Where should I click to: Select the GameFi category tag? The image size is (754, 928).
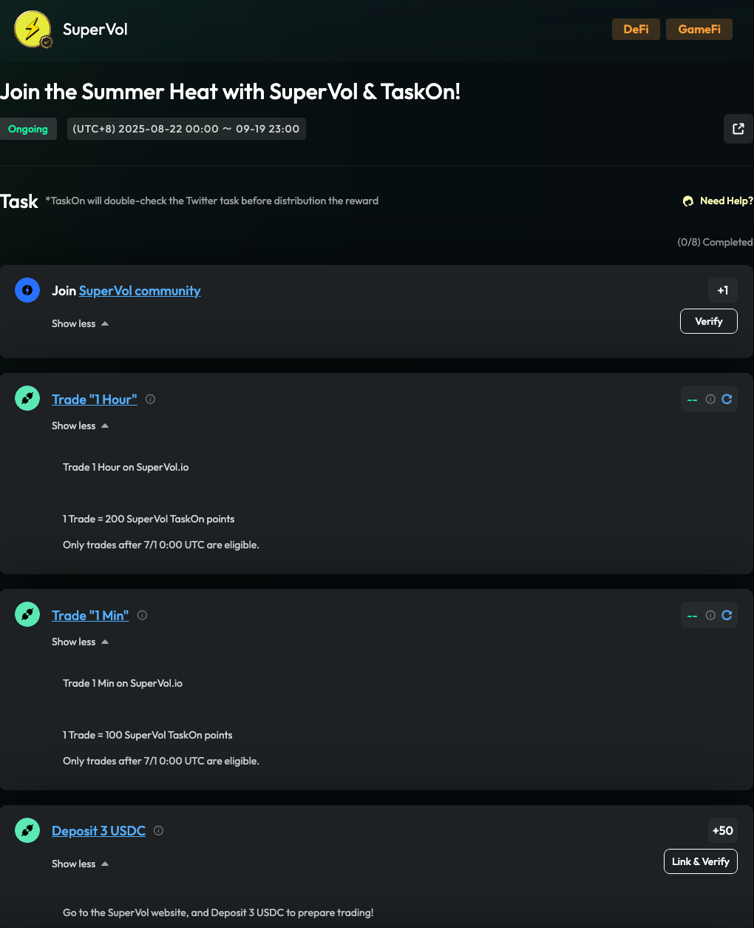pos(699,30)
